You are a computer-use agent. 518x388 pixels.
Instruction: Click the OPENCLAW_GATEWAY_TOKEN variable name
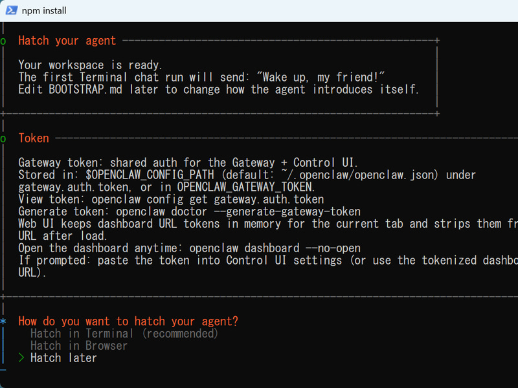pos(245,187)
